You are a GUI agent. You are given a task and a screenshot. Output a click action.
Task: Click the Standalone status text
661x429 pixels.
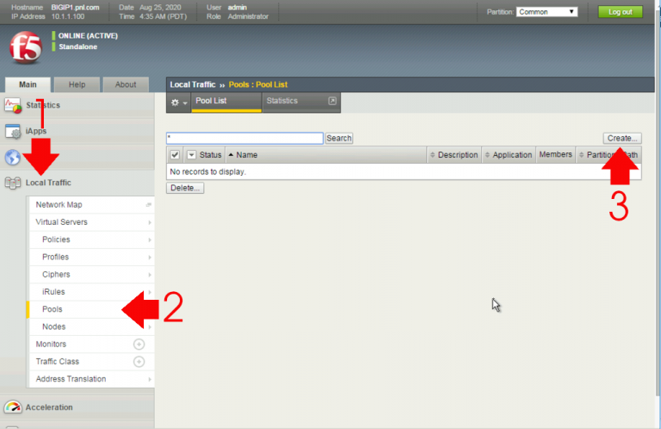point(78,47)
